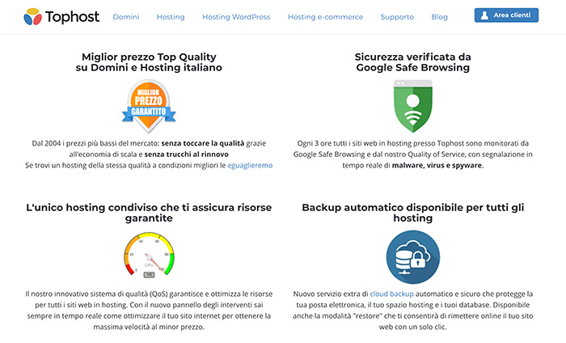Click paragraph starting 'Il nostro innovativo sistema'
This screenshot has width=566, height=343.
point(149,311)
